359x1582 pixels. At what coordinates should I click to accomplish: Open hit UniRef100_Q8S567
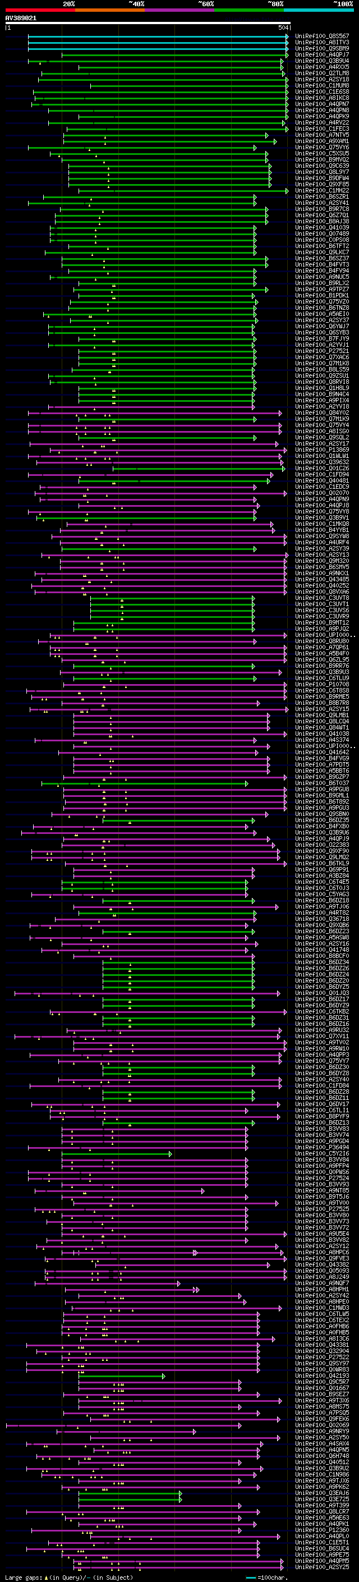[322, 36]
